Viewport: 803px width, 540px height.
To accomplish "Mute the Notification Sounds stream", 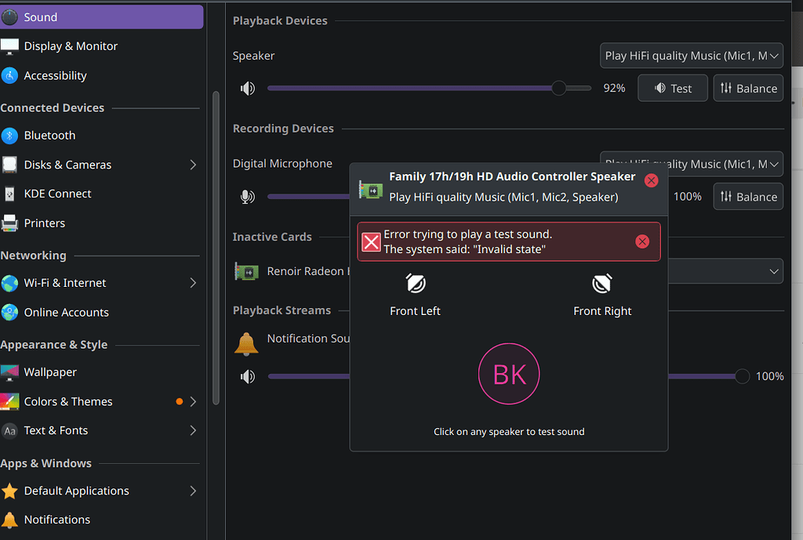I will click(248, 377).
